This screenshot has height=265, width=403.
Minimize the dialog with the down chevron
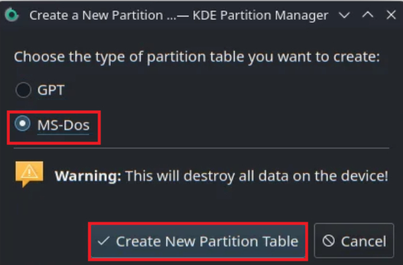click(344, 15)
